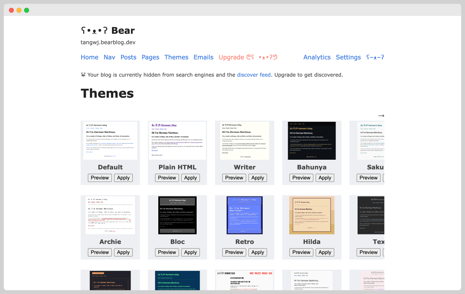The image size is (465, 294).
Task: Click the right arrow above the theme grid
Action: tap(381, 116)
